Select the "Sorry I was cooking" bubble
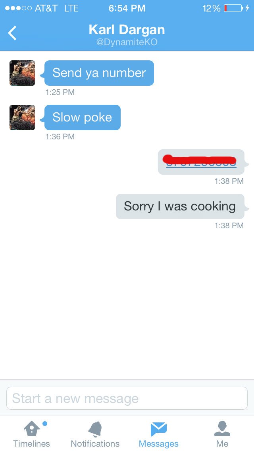Viewport: 254px width, 451px height. (180, 206)
